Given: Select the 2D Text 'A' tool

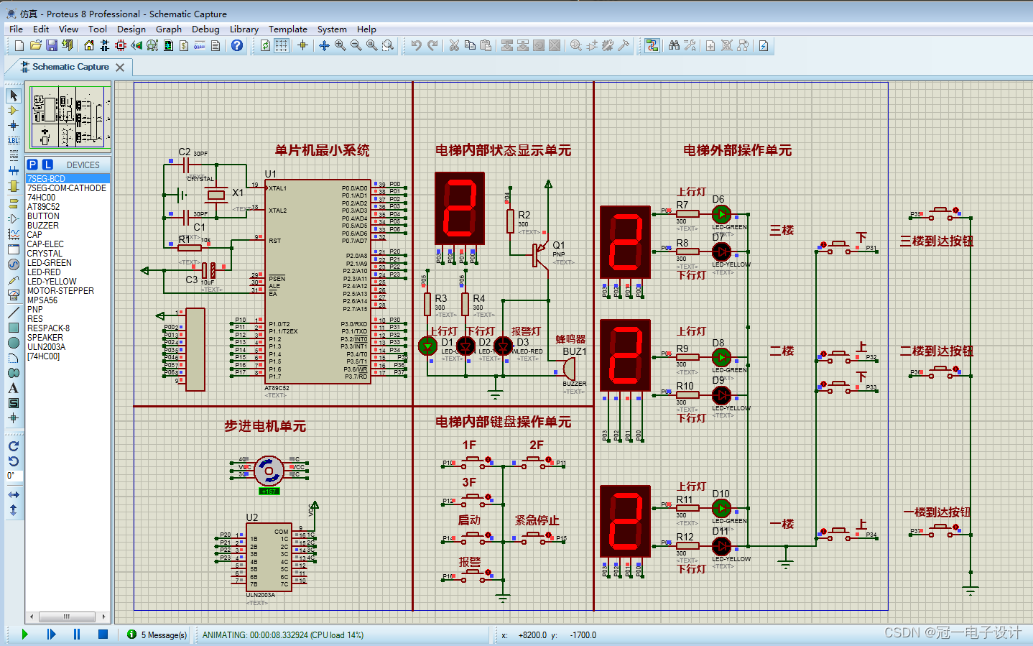Looking at the screenshot, I should click(14, 388).
